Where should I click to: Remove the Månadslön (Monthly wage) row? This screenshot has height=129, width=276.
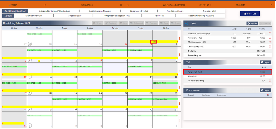270,33
